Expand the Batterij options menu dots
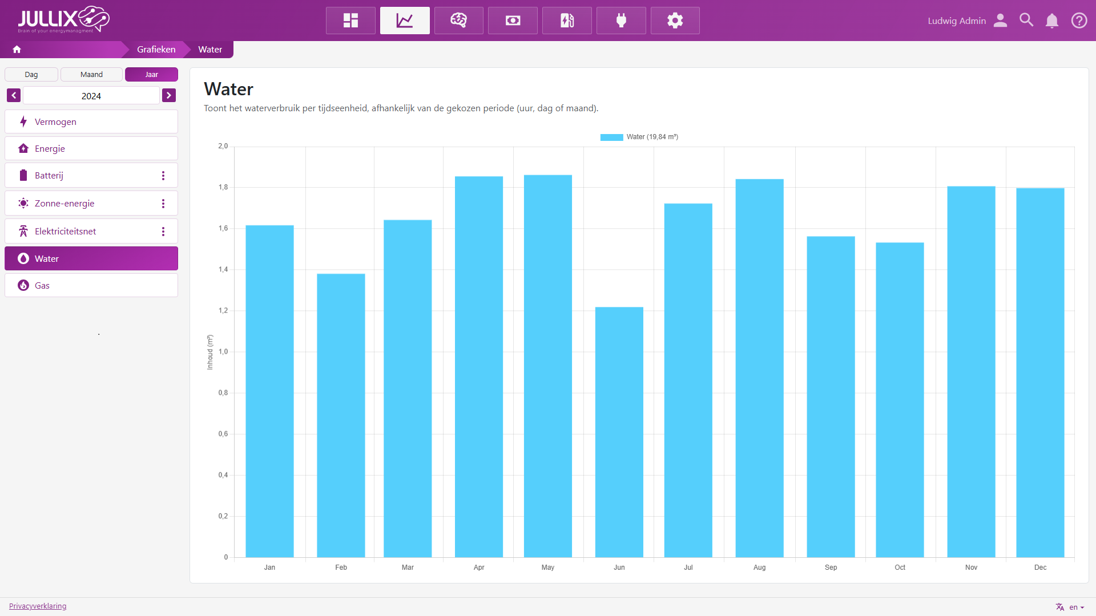Image resolution: width=1096 pixels, height=616 pixels. tap(163, 176)
